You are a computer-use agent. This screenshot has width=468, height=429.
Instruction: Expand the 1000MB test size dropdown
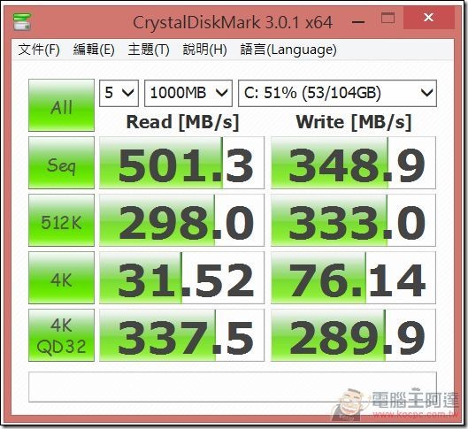click(188, 93)
